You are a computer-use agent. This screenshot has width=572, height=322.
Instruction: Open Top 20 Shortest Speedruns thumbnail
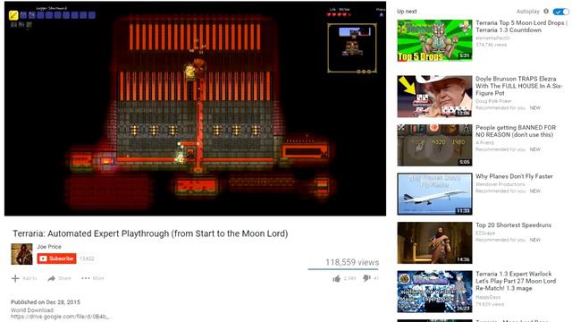[434, 242]
